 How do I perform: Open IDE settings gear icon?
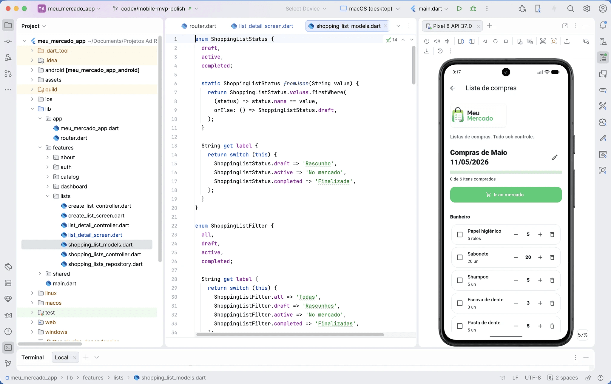(x=587, y=9)
